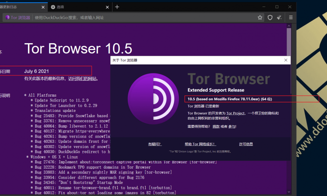Click Bug 33803 nightly MAR signing key line
This screenshot has height=196, width=327.
pyautogui.click(x=101, y=172)
